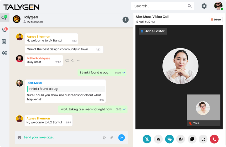Click the 16:00 call timer badge

216,19
